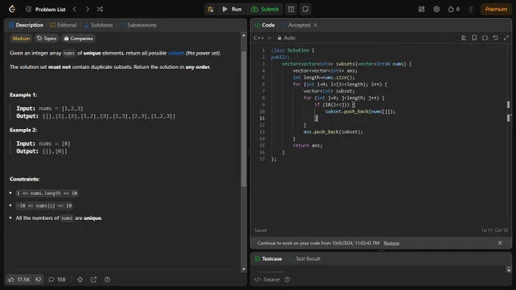Click the bookmark icon in editor toolbar
The image size is (516, 290).
click(x=474, y=38)
